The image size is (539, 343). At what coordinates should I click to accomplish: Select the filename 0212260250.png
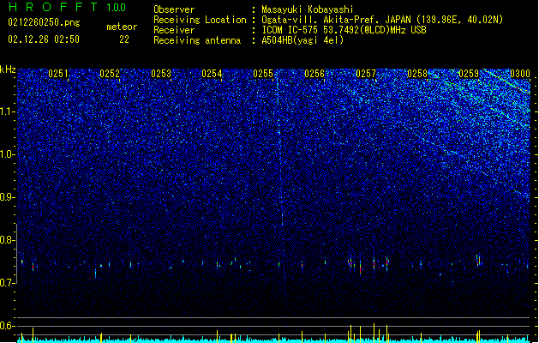tap(44, 23)
